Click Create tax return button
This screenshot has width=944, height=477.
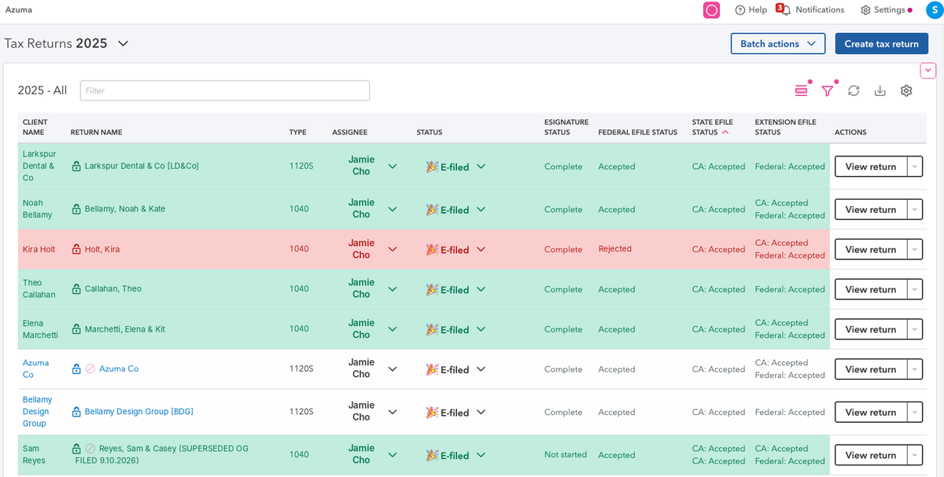coord(882,44)
